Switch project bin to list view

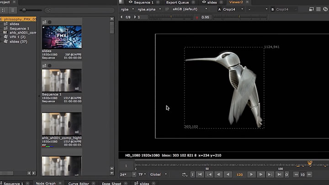click(13, 10)
